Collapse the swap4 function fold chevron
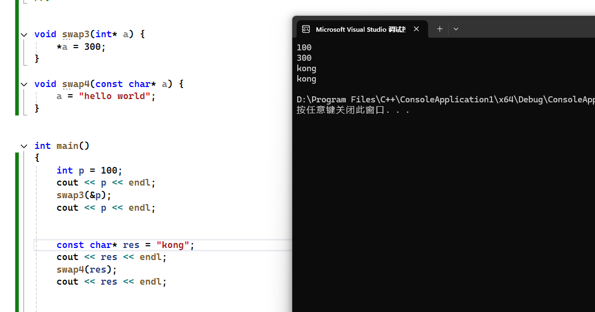595x312 pixels. 24,84
